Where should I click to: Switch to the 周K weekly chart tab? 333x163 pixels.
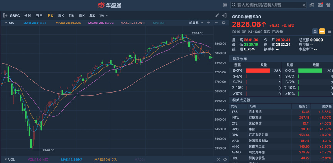click(x=61, y=15)
